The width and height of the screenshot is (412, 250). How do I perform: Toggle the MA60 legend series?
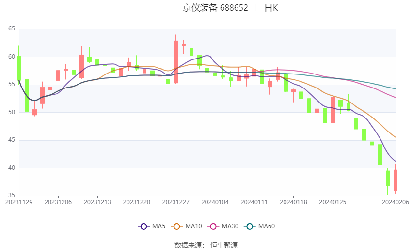[259, 226]
